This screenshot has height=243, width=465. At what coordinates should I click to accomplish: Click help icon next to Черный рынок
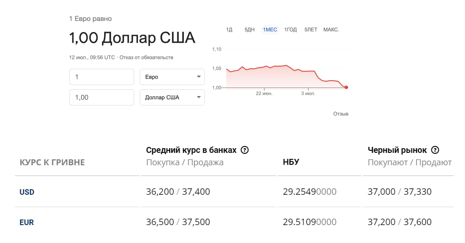[435, 150]
